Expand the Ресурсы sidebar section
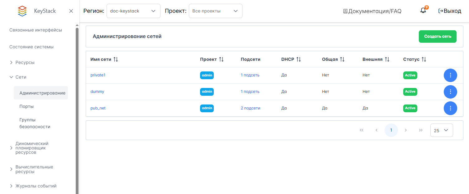This screenshot has height=194, width=469. click(x=25, y=62)
